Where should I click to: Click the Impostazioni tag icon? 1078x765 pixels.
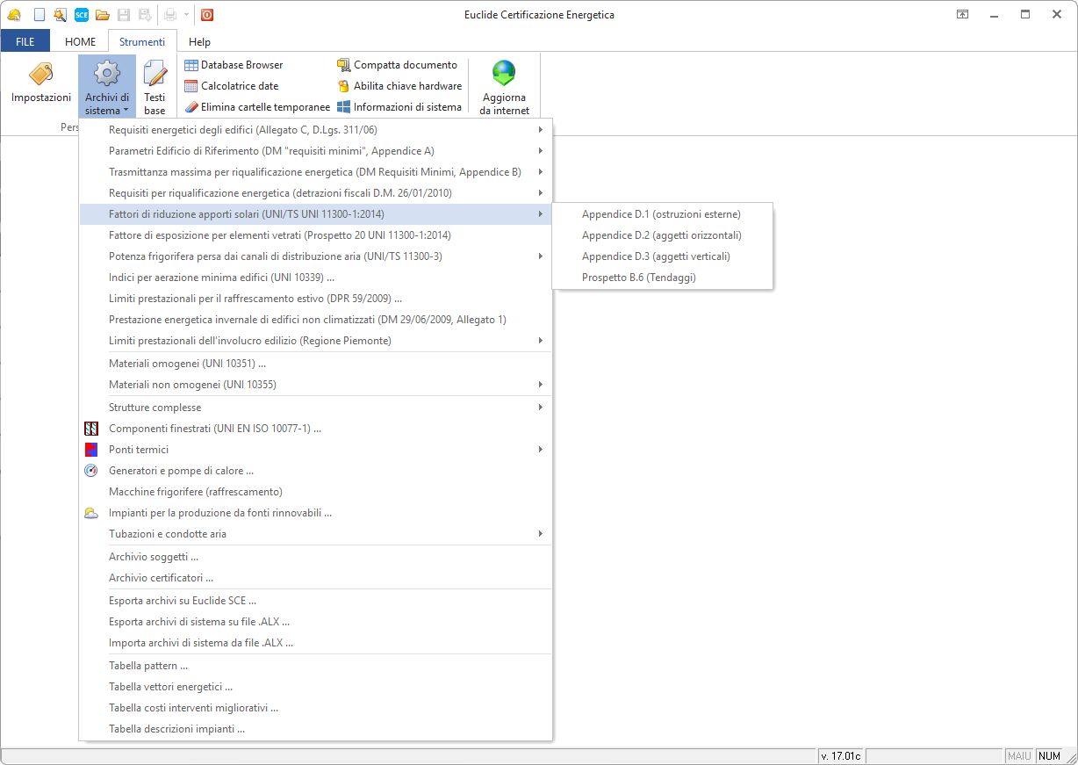(40, 76)
